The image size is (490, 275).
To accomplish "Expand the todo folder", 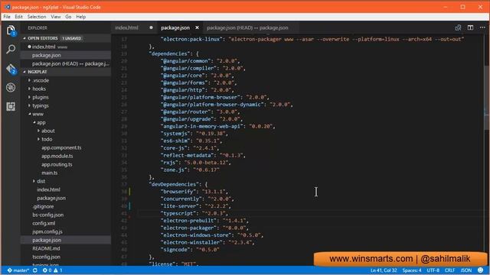I will tap(38, 139).
